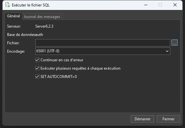Uncheck Continuer en cas d'erreur

pyautogui.click(x=37, y=60)
